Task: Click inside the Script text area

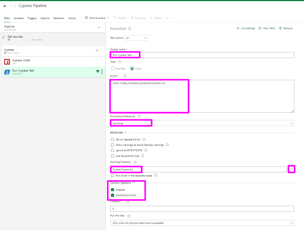Action: (202, 96)
